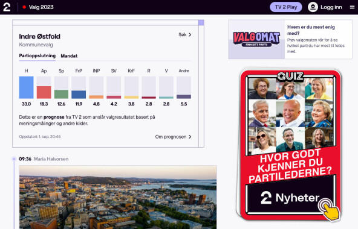Click the pointing hand icon on quiz
358x229 pixels.
coord(329,210)
